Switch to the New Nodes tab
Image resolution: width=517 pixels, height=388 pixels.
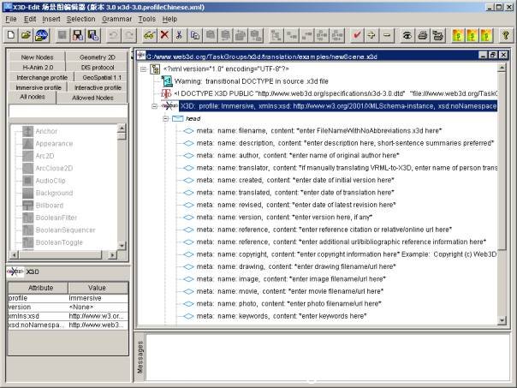pyautogui.click(x=37, y=57)
